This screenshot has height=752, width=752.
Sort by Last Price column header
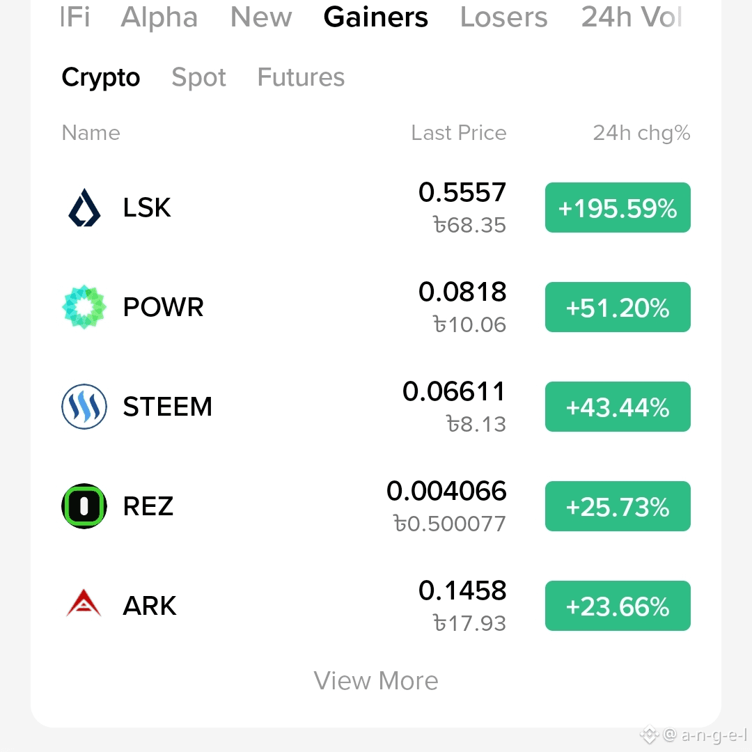tap(458, 133)
